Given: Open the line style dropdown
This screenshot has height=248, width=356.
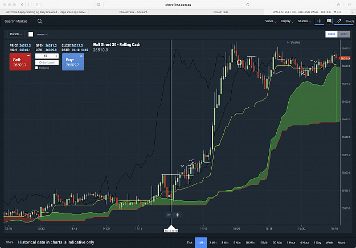Looking at the screenshot, I should [x=42, y=34].
